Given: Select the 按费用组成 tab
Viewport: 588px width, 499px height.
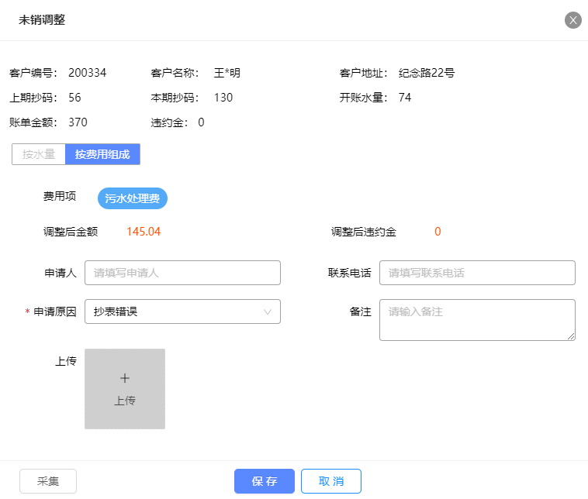Looking at the screenshot, I should point(102,154).
